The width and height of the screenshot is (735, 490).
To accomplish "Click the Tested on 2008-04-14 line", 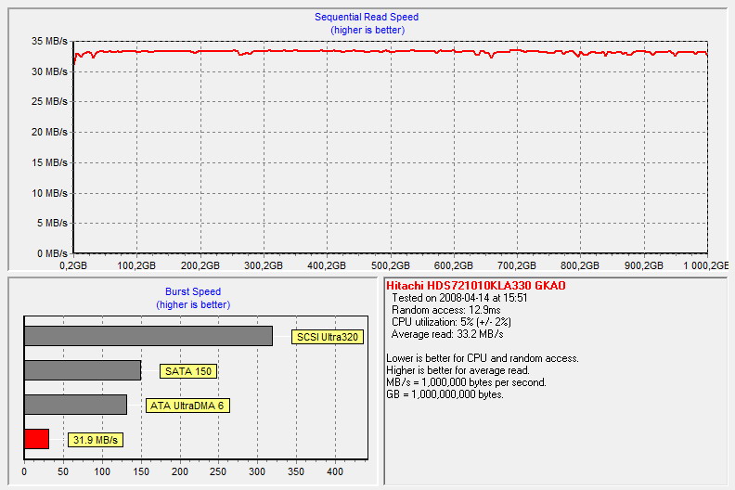I will tap(459, 298).
